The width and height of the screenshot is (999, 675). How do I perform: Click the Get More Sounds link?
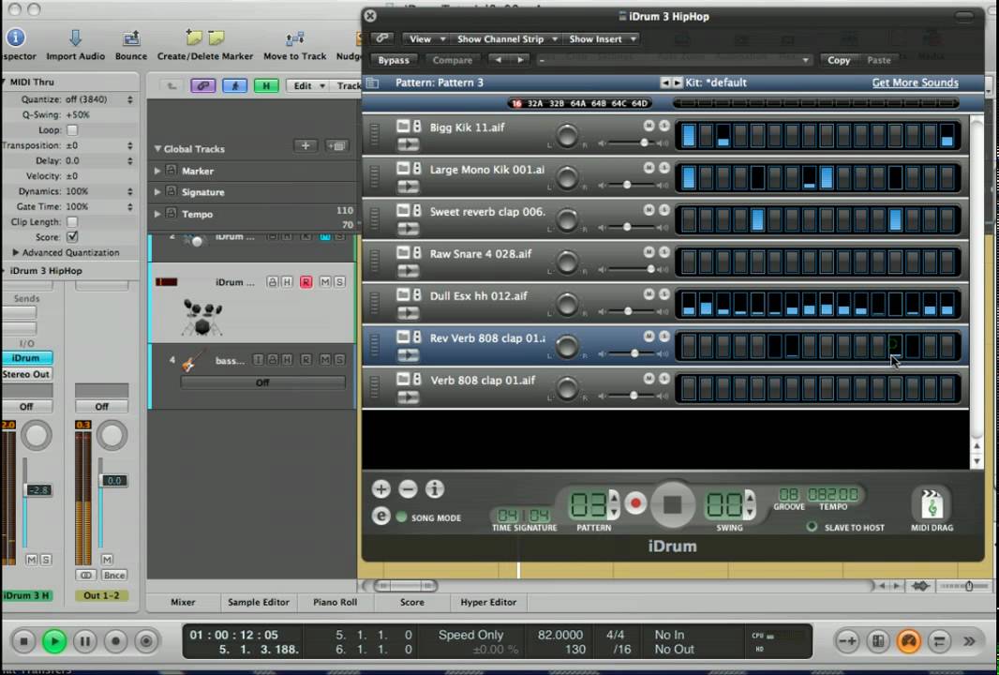(915, 82)
